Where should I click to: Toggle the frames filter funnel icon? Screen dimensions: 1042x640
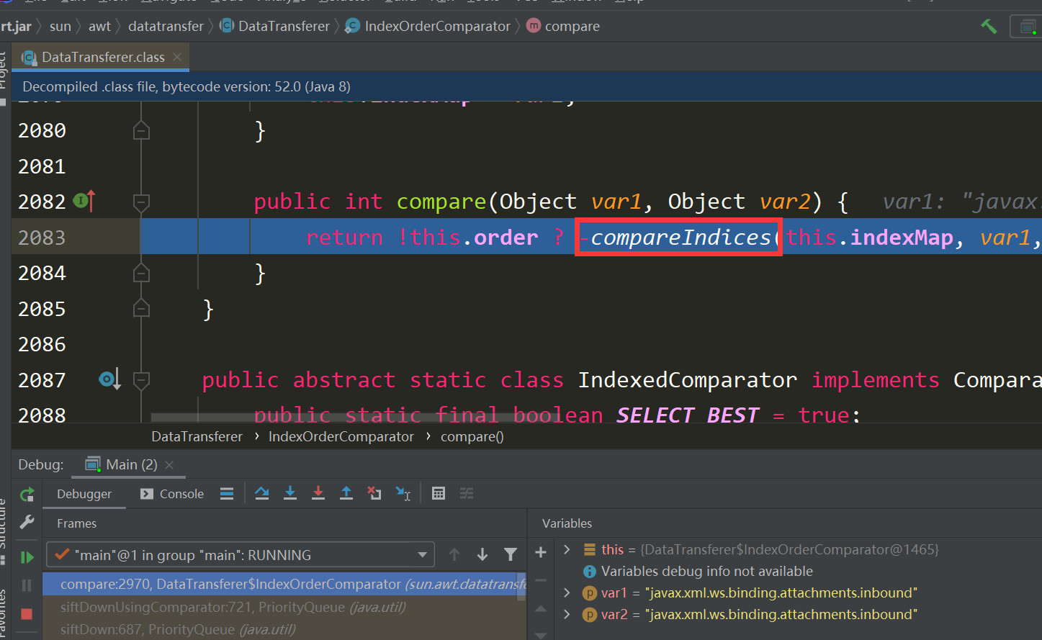pyautogui.click(x=511, y=554)
